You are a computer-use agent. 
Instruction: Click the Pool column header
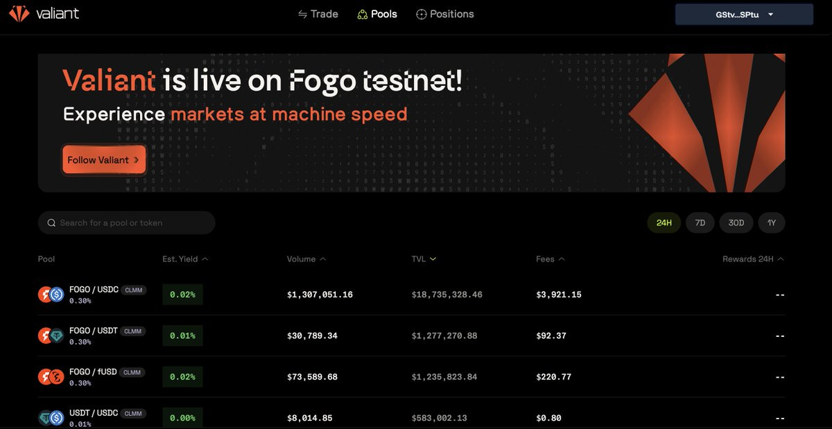coord(46,259)
